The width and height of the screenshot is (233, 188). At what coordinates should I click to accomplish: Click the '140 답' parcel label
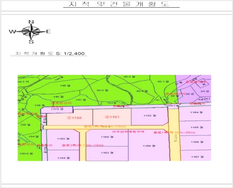click(59, 97)
